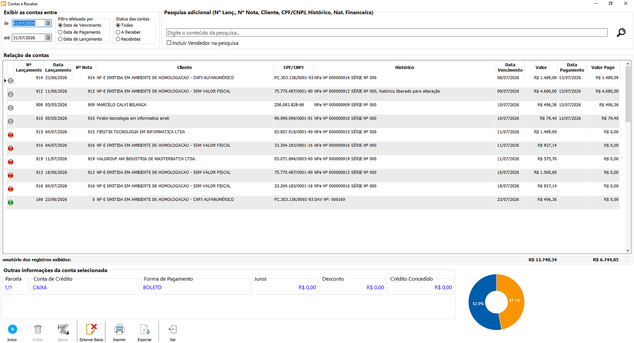Click the Sair exit icon

[173, 329]
